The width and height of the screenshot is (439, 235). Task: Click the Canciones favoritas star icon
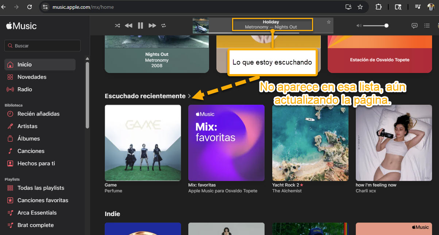pos(10,200)
